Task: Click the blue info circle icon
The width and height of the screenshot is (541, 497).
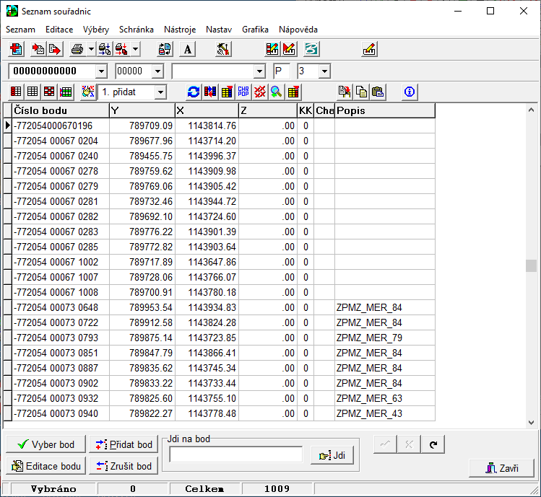Action: [x=410, y=92]
